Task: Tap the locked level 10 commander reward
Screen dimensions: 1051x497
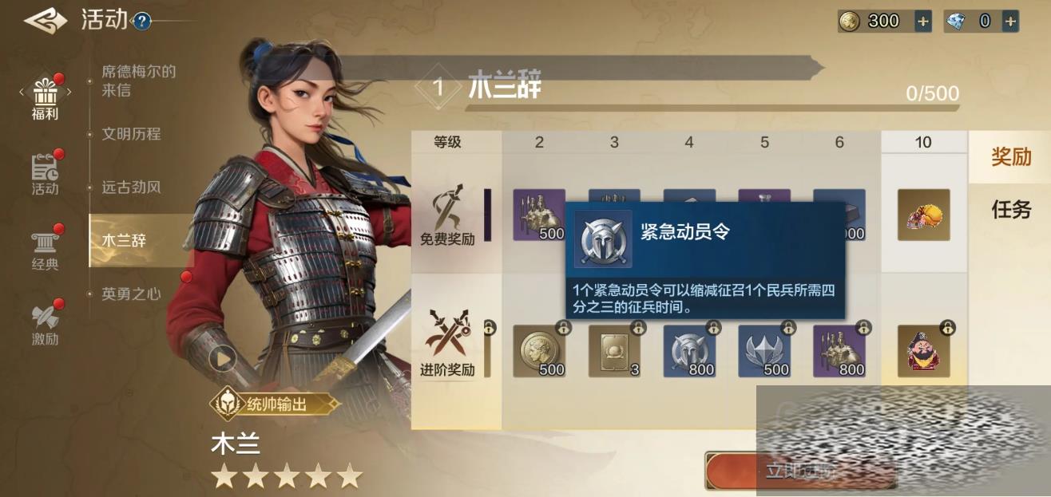Action: coord(923,350)
